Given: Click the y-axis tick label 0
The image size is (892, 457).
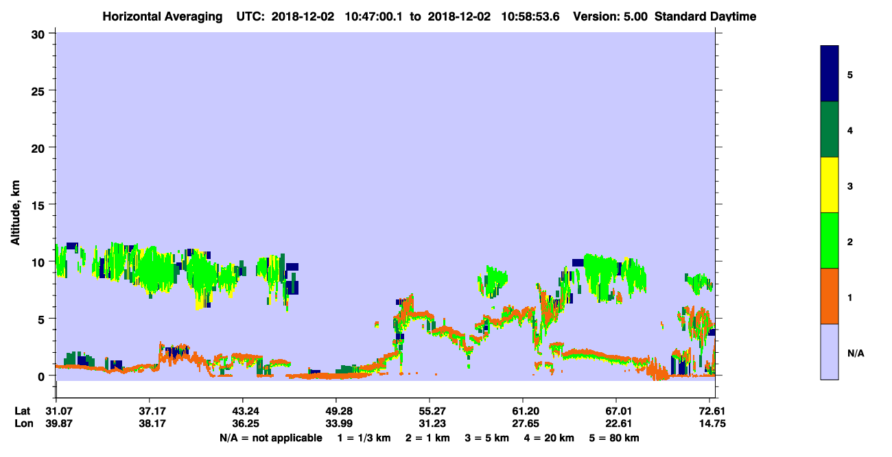Looking at the screenshot, I should 42,376.
